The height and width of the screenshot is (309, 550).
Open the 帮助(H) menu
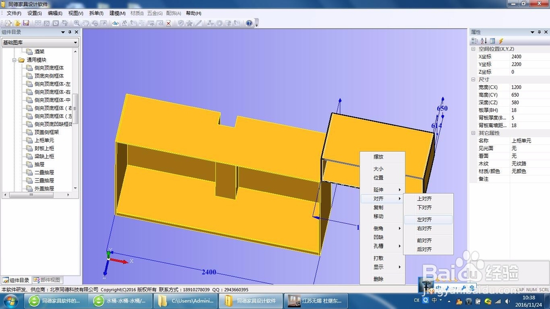(194, 13)
